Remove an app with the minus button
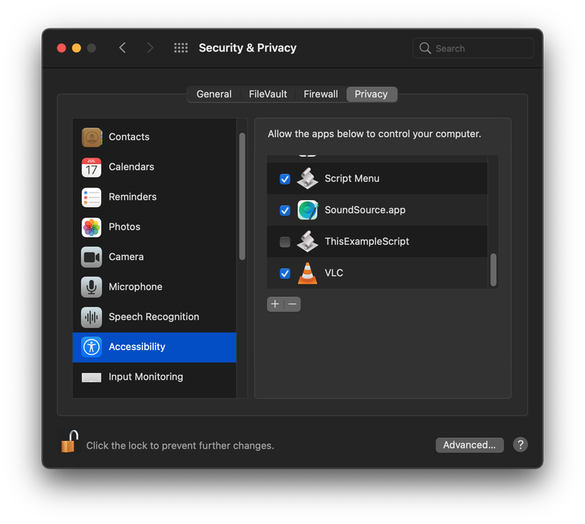 [292, 304]
